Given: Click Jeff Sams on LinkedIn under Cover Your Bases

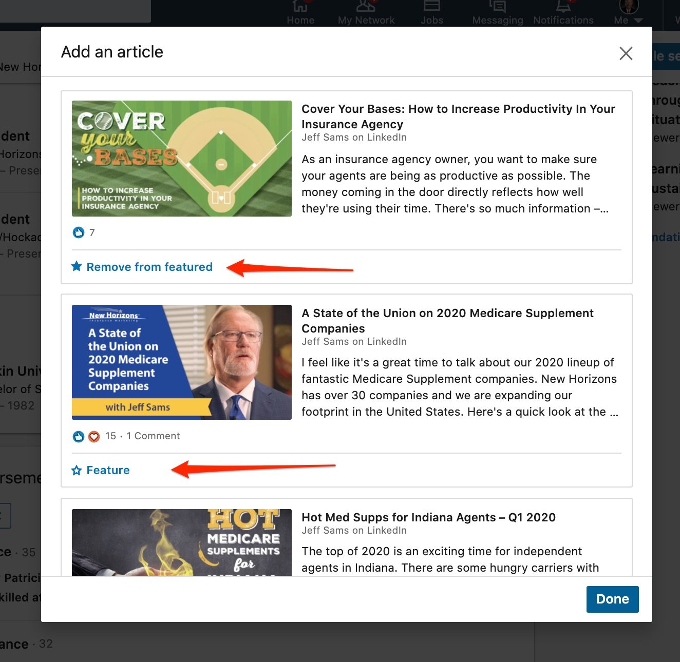Looking at the screenshot, I should click(x=354, y=138).
